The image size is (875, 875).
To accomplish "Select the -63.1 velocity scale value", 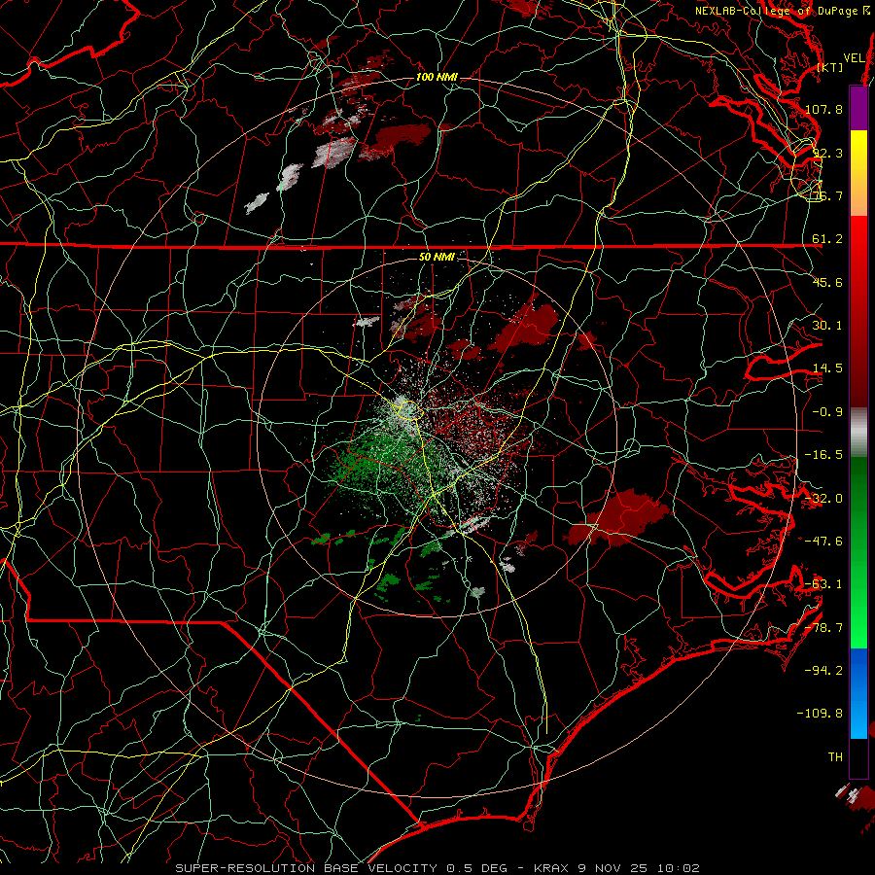I will [x=823, y=584].
